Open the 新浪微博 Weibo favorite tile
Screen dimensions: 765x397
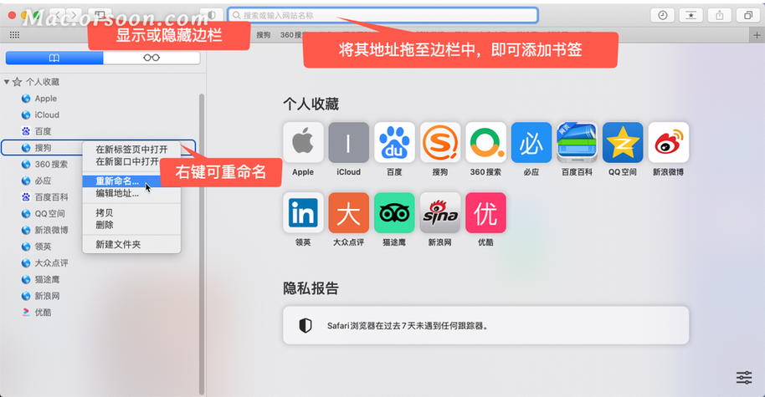point(669,143)
